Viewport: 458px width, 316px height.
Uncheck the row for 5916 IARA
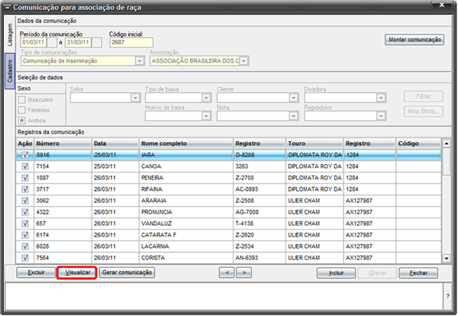point(25,155)
